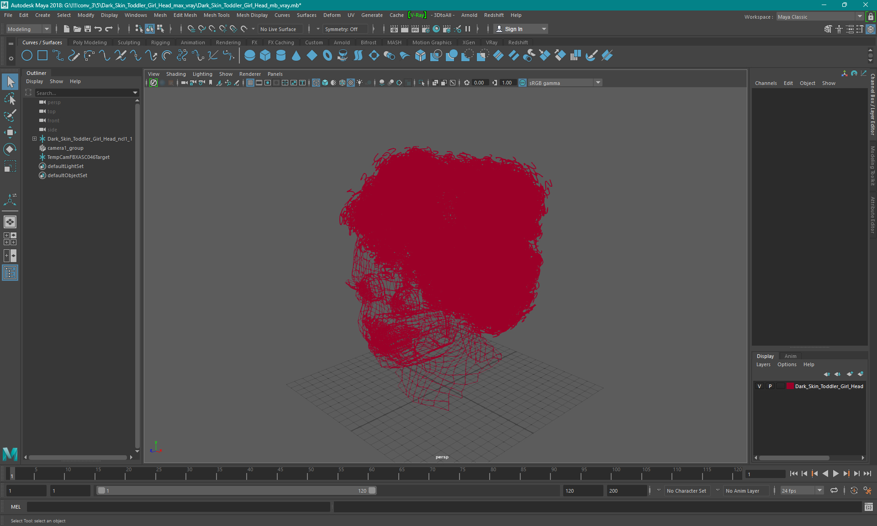Open the Outliner search filter dropdown
The height and width of the screenshot is (526, 877).
coord(135,93)
